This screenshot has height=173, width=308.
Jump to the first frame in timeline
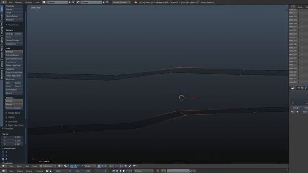[114, 171]
